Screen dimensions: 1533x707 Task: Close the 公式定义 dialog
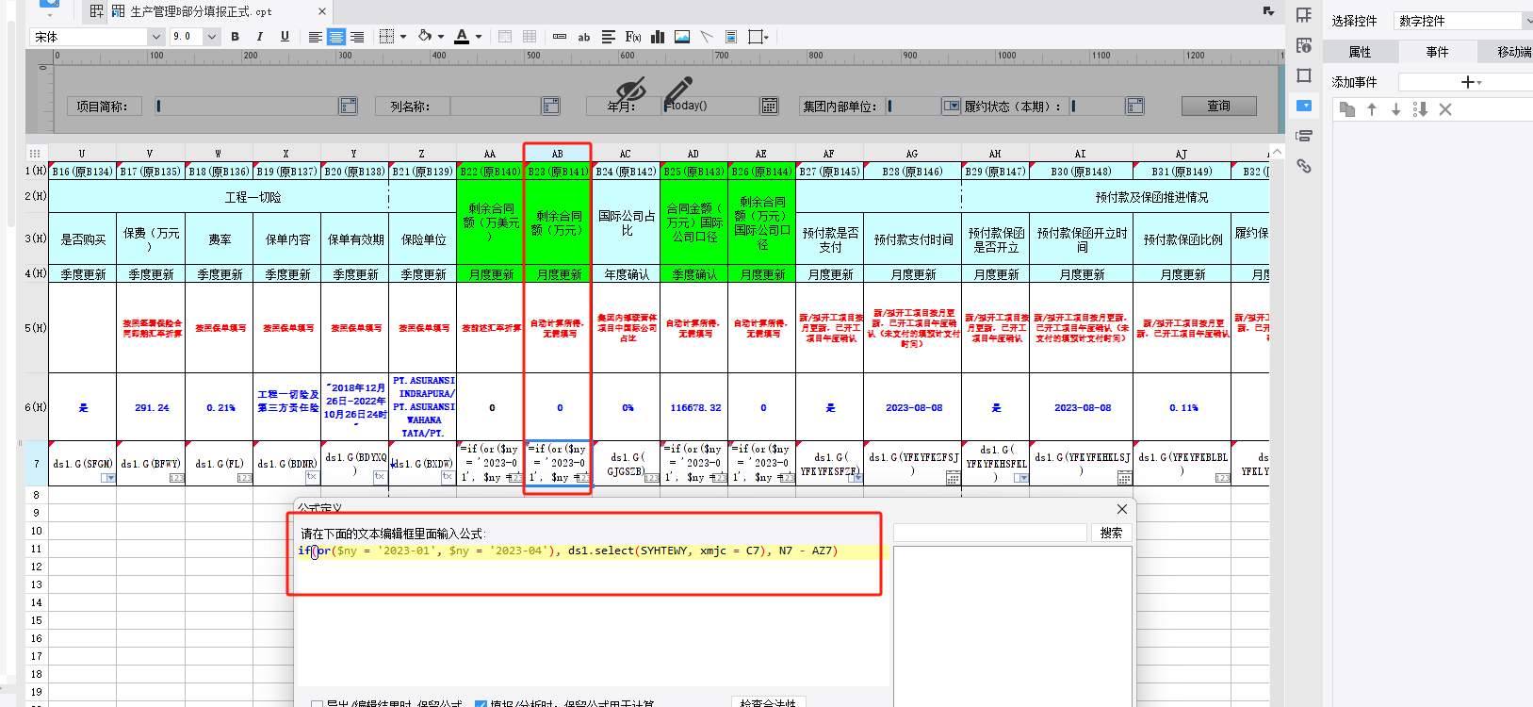point(1121,509)
